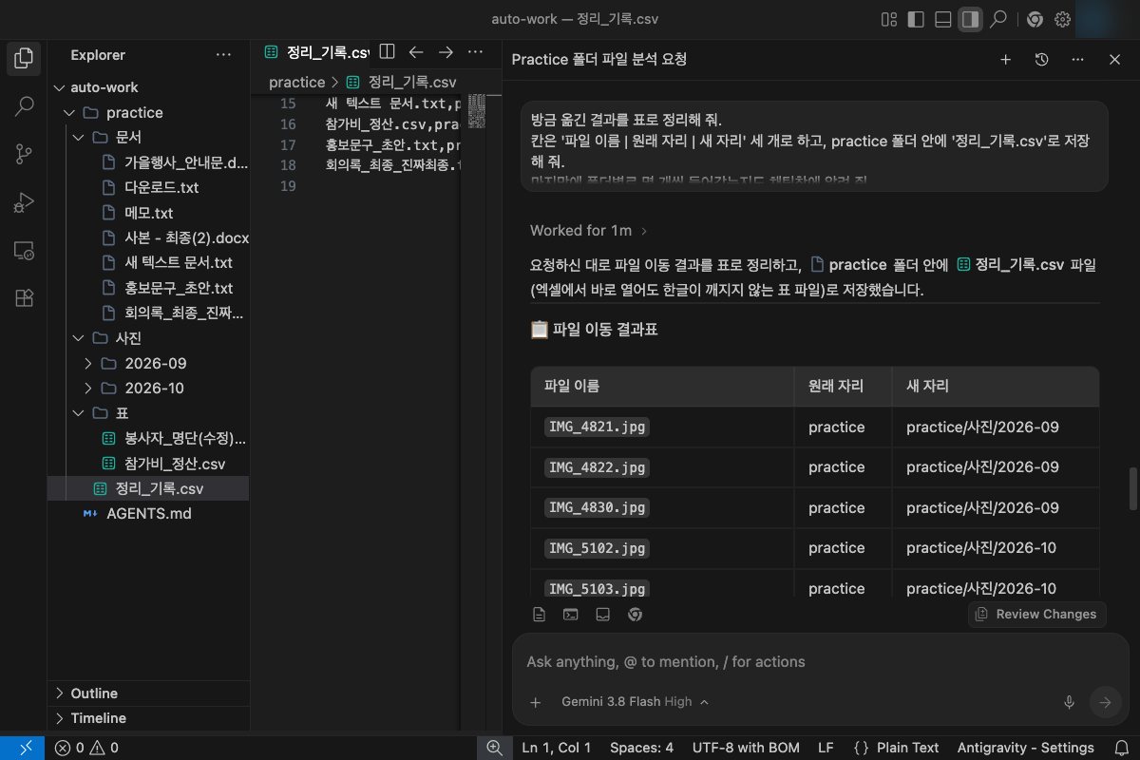Click practice in the breadcrumb

296,83
